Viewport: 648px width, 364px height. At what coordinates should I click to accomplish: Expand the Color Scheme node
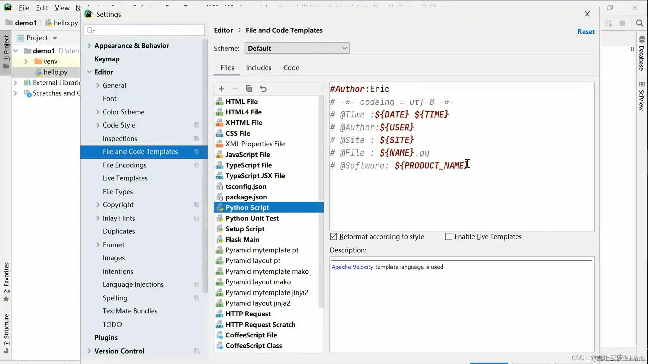[98, 112]
